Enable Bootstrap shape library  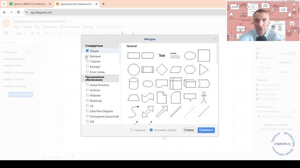[x=87, y=100]
